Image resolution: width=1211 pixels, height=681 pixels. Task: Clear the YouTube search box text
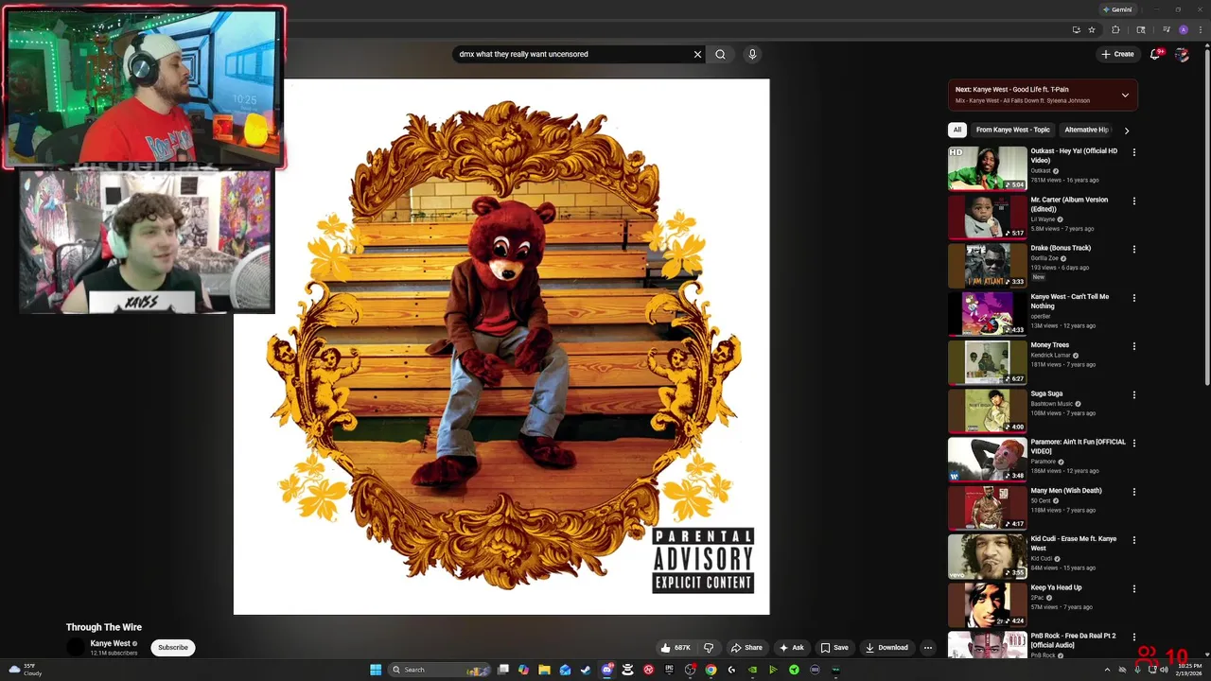point(697,54)
